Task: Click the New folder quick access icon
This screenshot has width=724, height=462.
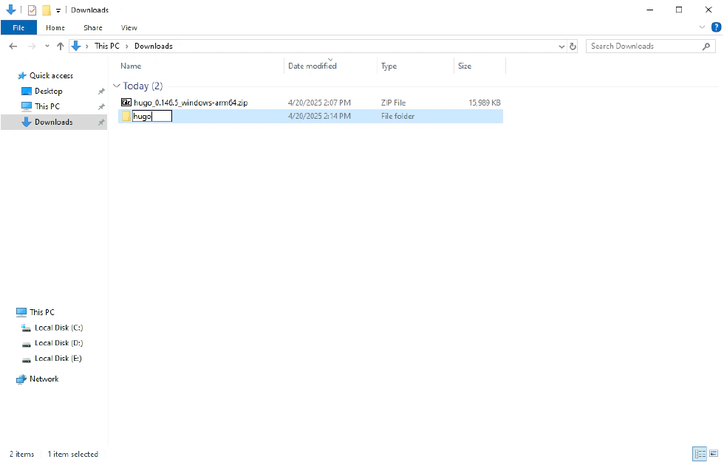Action: point(46,10)
